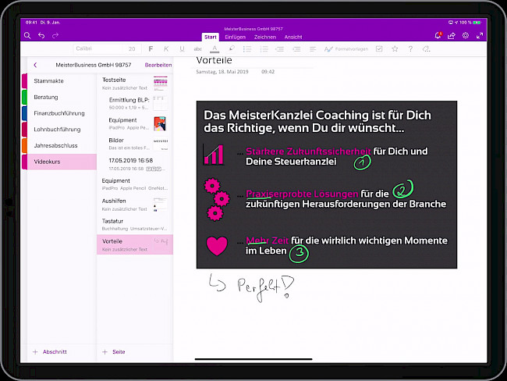Open the Ermittlung BLP subpage
507x381 pixels.
(135, 103)
